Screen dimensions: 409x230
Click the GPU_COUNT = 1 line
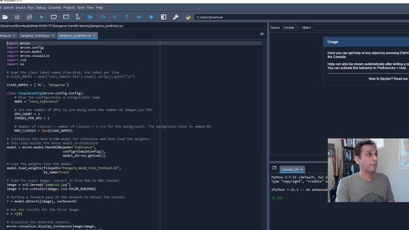click(27, 114)
